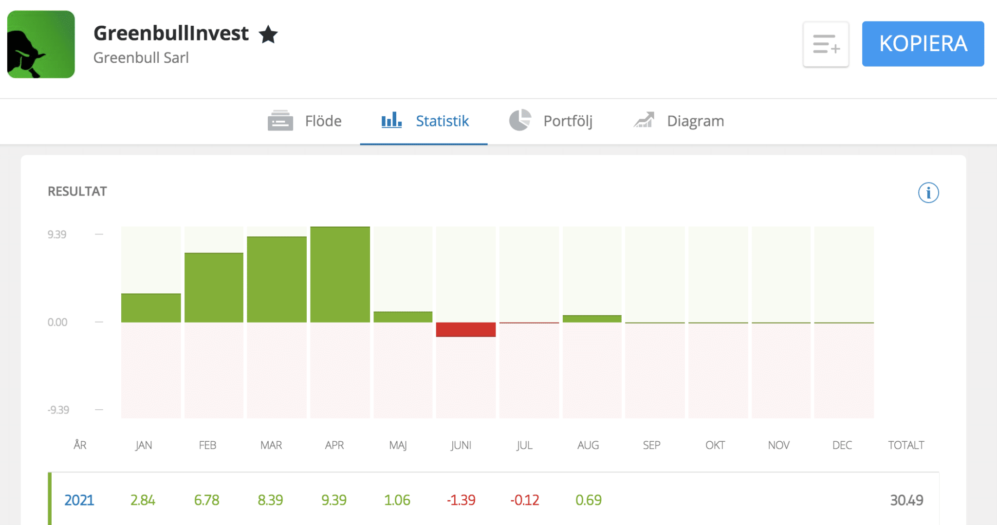Open the Flöde tab
This screenshot has height=525, width=997.
323,121
